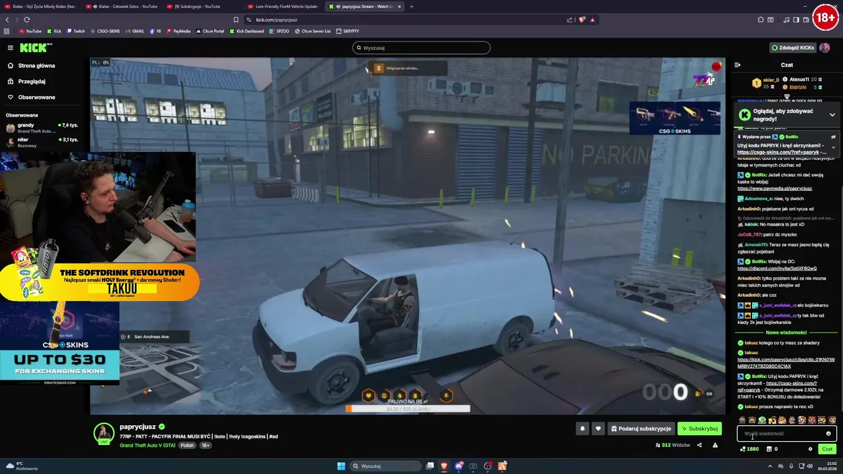843x474 pixels.
Task: Open the user profile avatar menu
Action: [x=825, y=47]
